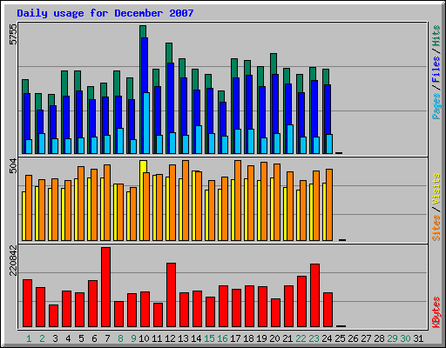Click day 19 on the x-axis
The image size is (446, 348).
261,338
